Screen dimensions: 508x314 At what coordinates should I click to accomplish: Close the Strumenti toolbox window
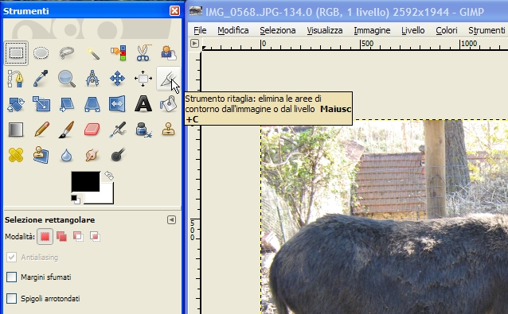[x=174, y=10]
